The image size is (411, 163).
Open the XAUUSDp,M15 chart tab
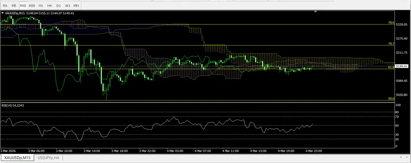(x=17, y=158)
